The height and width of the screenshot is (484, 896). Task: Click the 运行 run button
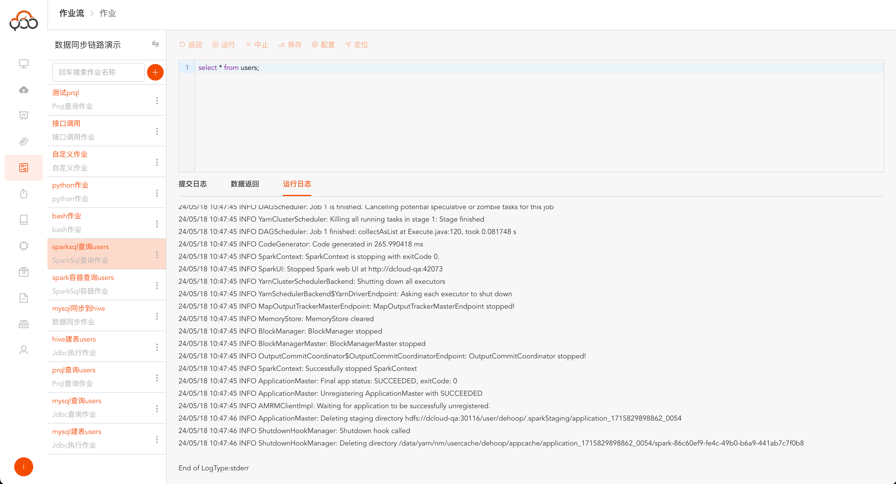click(x=224, y=44)
